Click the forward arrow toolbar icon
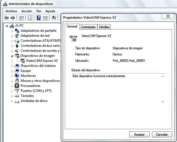Screen dimensions: 177x142 pos(13,18)
